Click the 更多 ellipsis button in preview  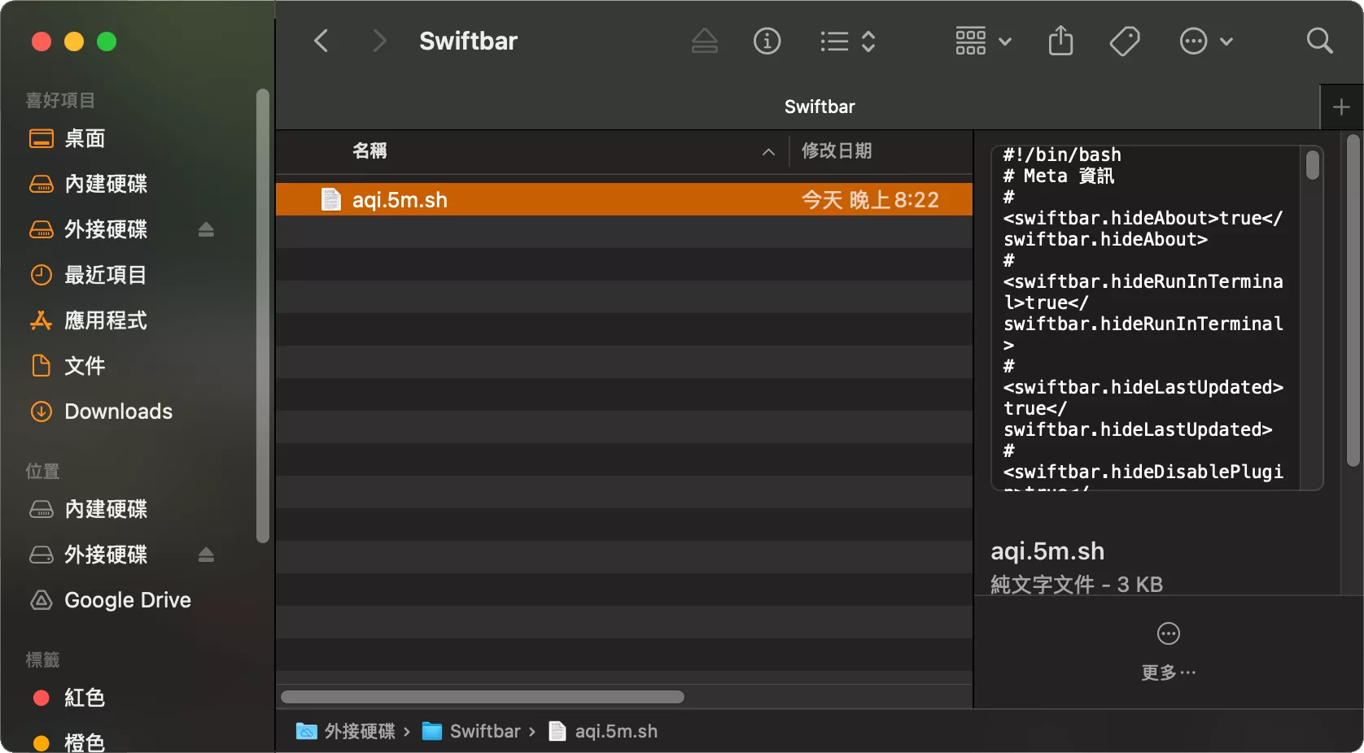tap(1169, 633)
